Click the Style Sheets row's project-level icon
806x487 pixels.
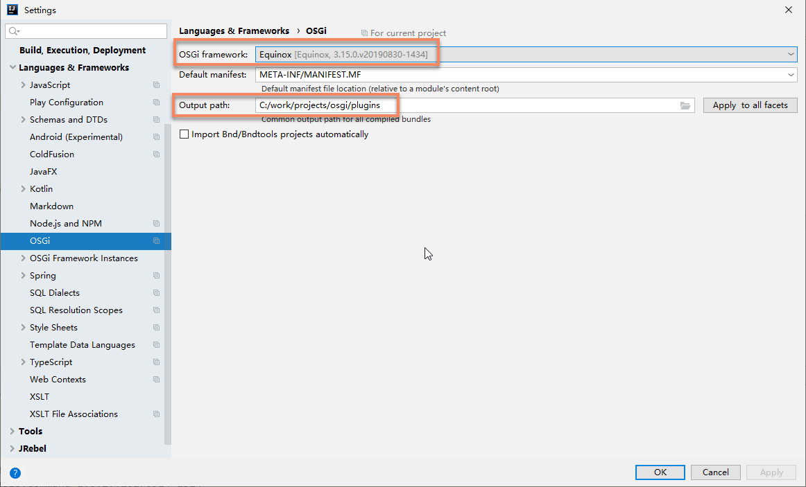pos(156,328)
